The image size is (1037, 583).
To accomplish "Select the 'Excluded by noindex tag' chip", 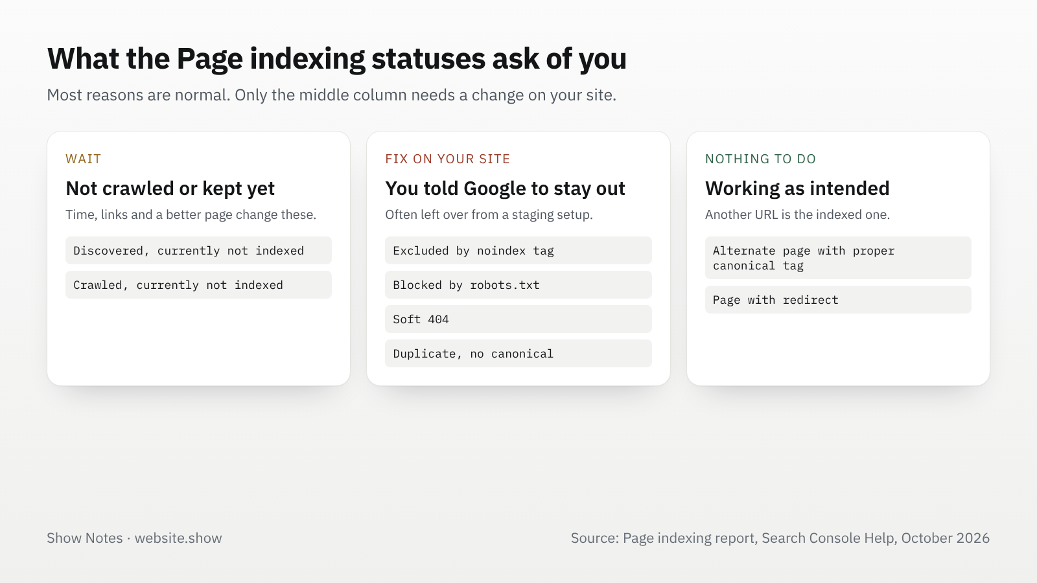I will coord(518,250).
